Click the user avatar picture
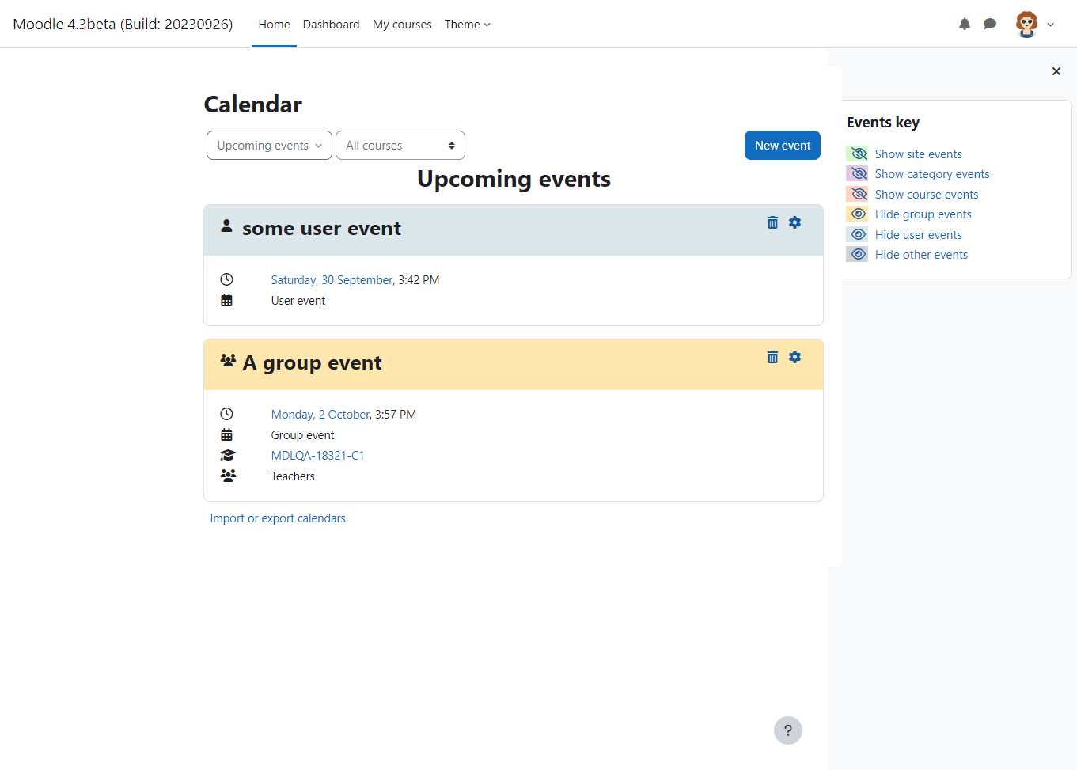The image size is (1077, 770). coord(1026,25)
